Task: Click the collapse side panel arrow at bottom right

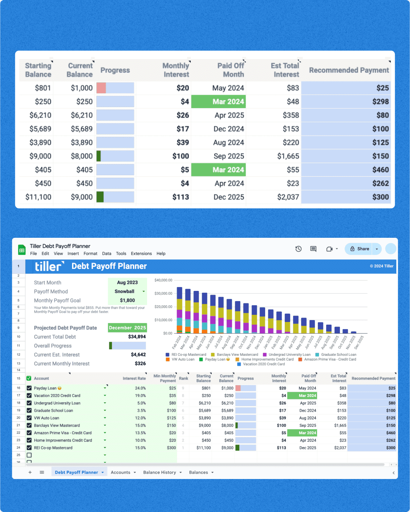Action: coord(393,473)
